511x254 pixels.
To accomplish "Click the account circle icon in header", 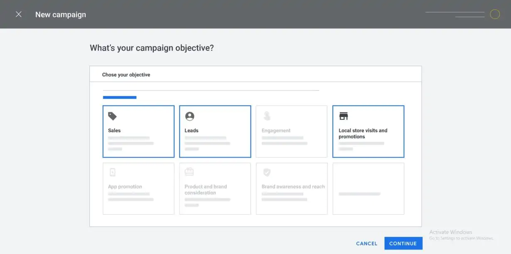I will pos(495,15).
